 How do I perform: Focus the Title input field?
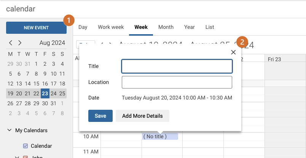(x=177, y=66)
